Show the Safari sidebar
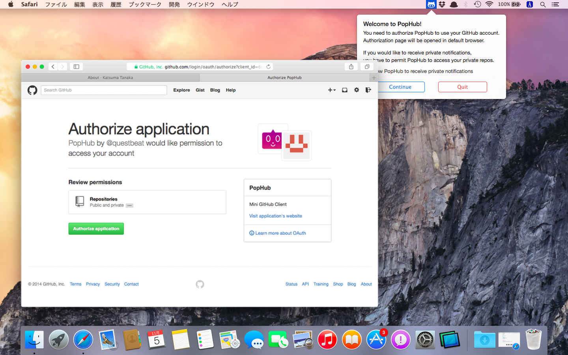Screen dimensions: 568x355 point(77,67)
